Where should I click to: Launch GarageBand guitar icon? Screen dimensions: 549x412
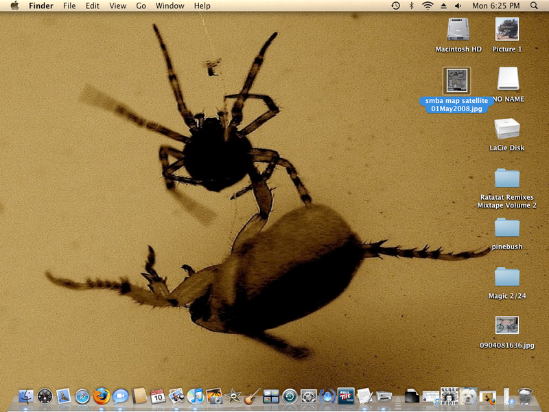252,396
